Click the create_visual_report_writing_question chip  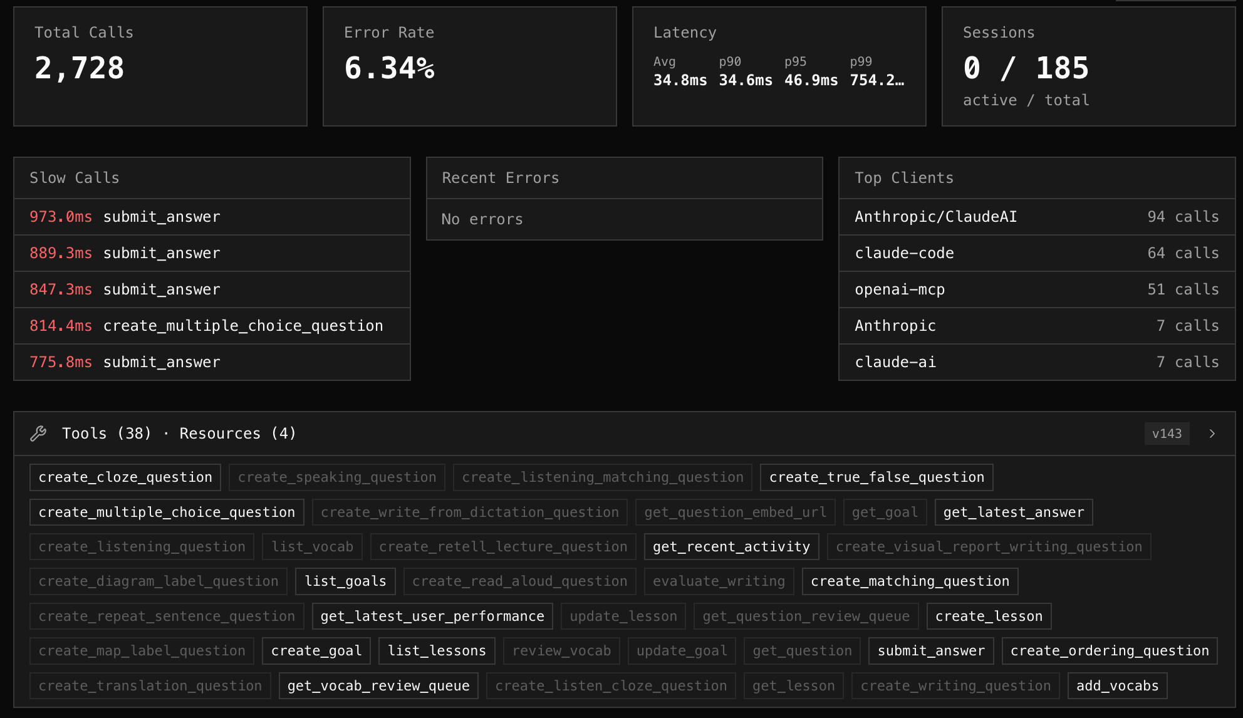[989, 547]
